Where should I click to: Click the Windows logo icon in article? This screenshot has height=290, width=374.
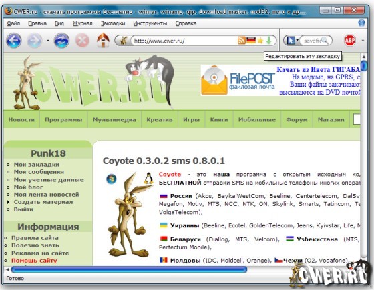[111, 179]
